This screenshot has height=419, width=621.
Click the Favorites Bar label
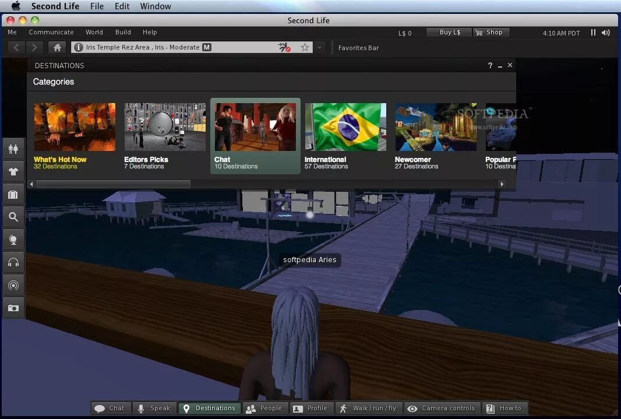point(358,48)
